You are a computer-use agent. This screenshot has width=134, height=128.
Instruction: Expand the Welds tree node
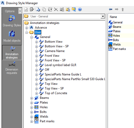pyautogui.click(x=31, y=117)
